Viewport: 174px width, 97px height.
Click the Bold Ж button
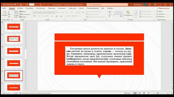(34, 16)
